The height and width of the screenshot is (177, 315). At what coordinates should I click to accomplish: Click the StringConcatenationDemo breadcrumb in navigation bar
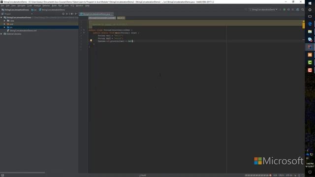point(15,10)
